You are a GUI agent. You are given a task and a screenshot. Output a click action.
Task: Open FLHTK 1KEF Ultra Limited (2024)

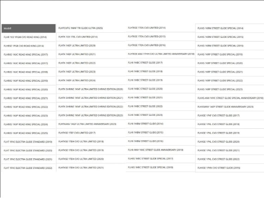click(77, 81)
